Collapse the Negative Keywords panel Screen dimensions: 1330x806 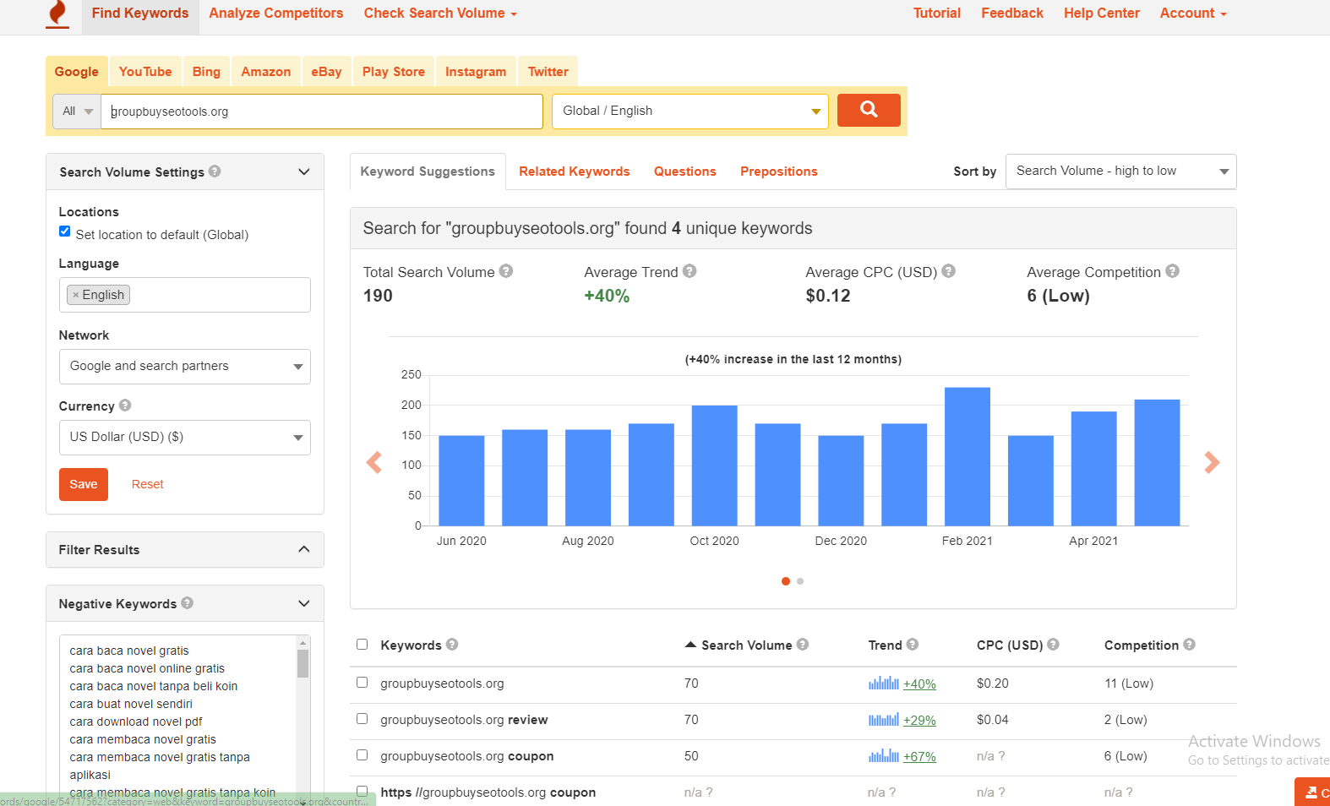click(304, 603)
